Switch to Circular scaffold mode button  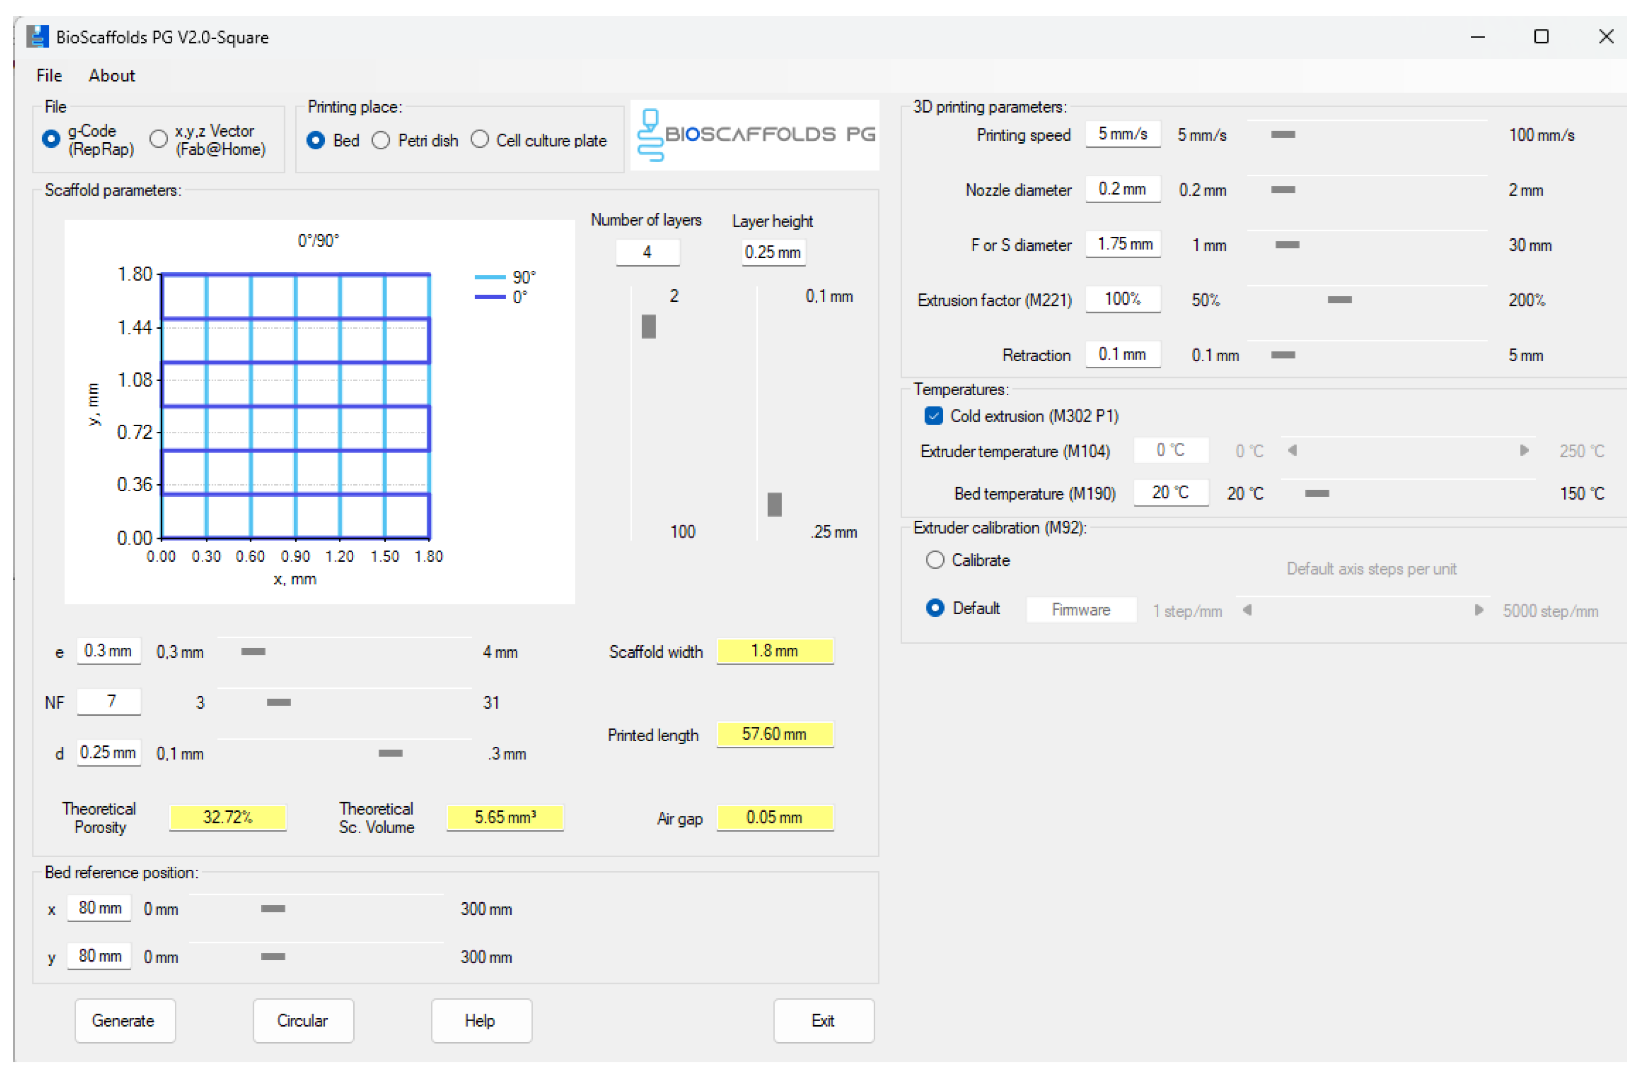303,1021
